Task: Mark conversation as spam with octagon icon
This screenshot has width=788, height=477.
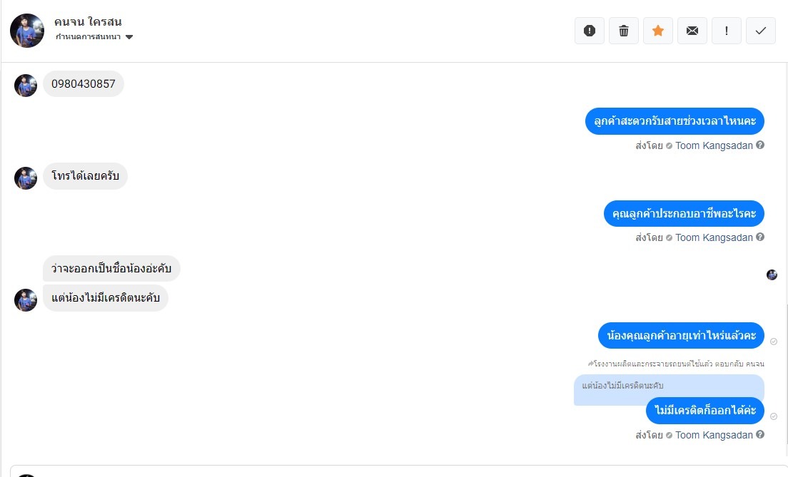Action: click(590, 31)
